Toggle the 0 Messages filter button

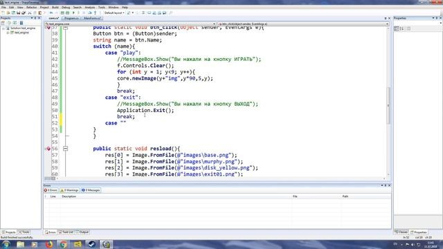pyautogui.click(x=91, y=190)
